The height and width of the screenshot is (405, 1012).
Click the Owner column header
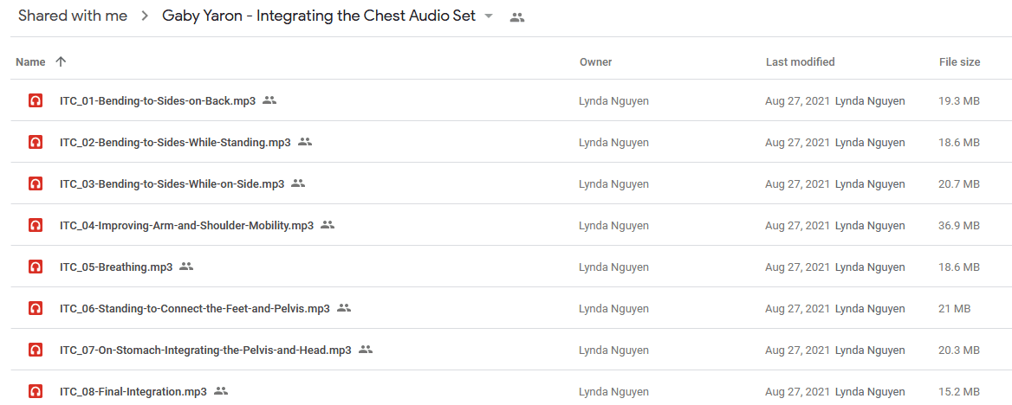pos(596,62)
